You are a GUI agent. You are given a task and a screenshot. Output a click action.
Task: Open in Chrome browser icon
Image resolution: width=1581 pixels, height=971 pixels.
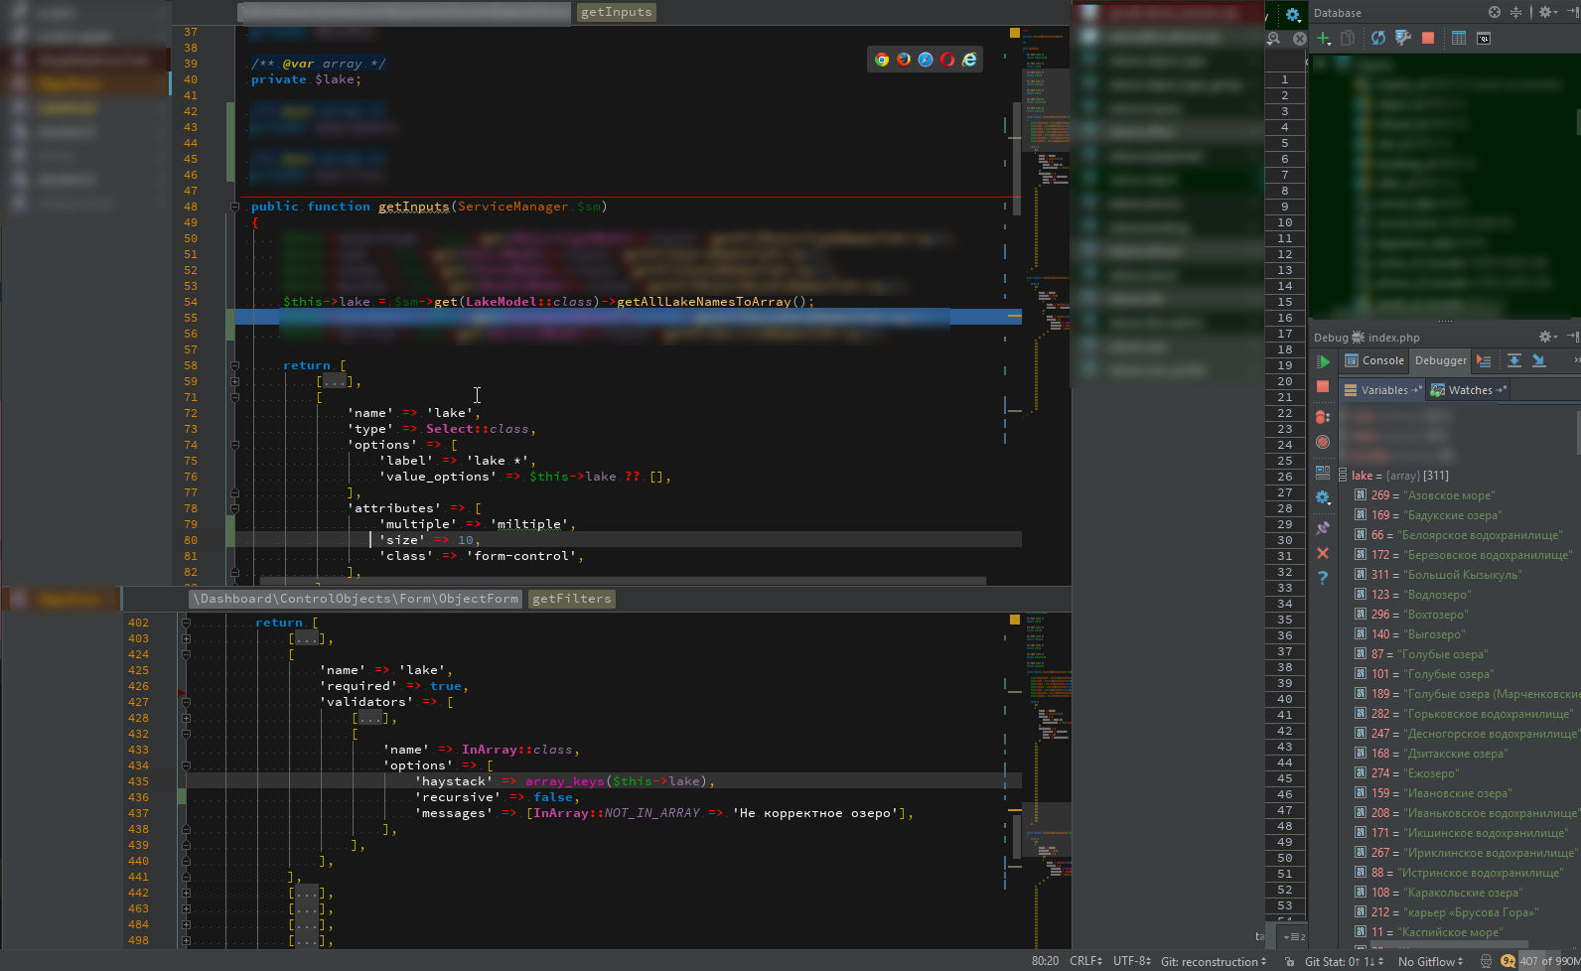click(x=882, y=60)
